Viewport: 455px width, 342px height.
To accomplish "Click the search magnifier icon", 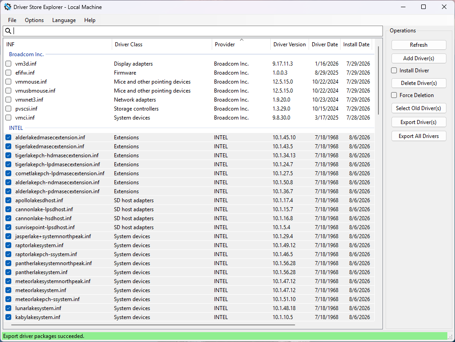I will [x=8, y=31].
